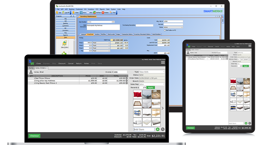This screenshot has width=261, height=145.
Task: Click Rewards field showing 295 on tablet
Action: (240, 66)
